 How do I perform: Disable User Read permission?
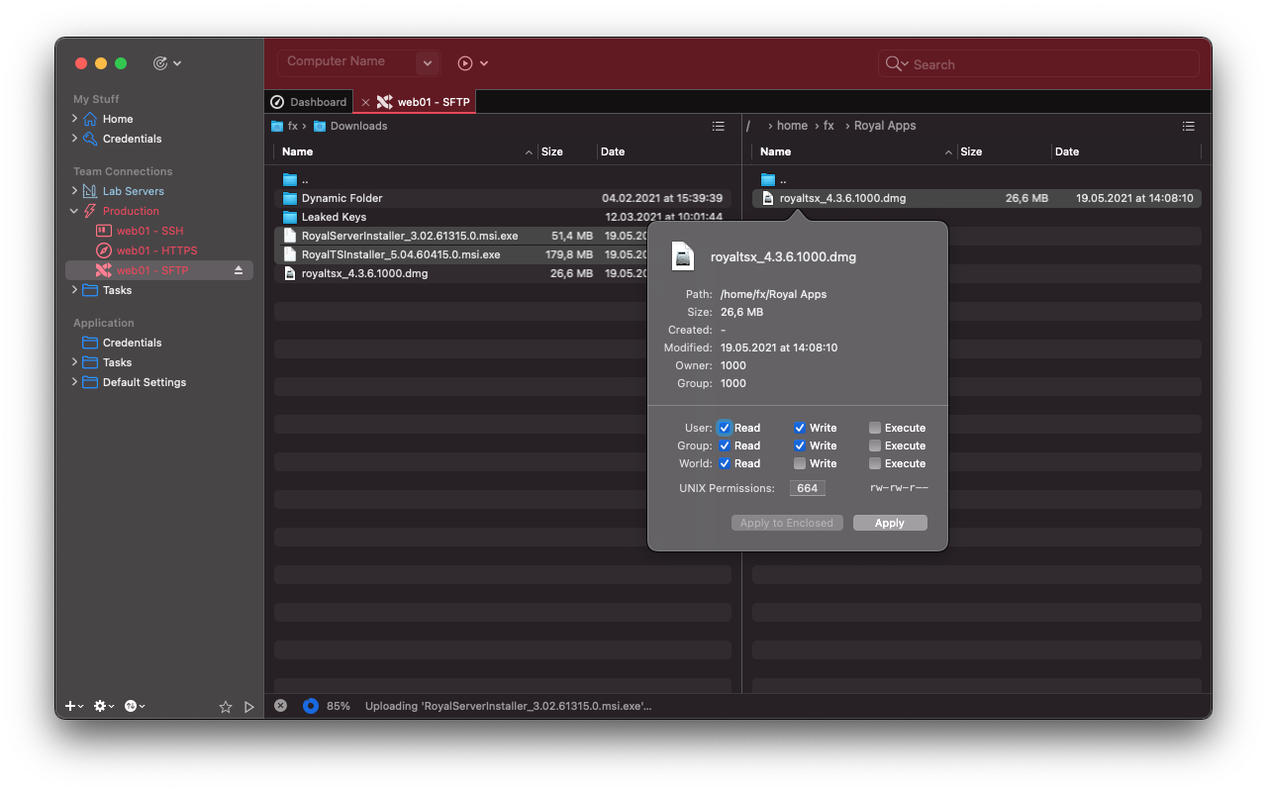click(x=726, y=427)
